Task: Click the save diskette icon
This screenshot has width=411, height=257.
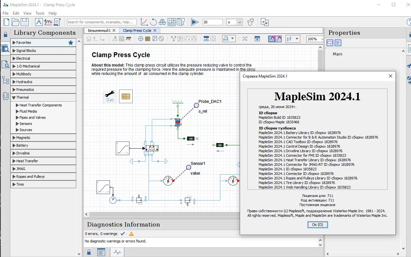Action: point(25,22)
